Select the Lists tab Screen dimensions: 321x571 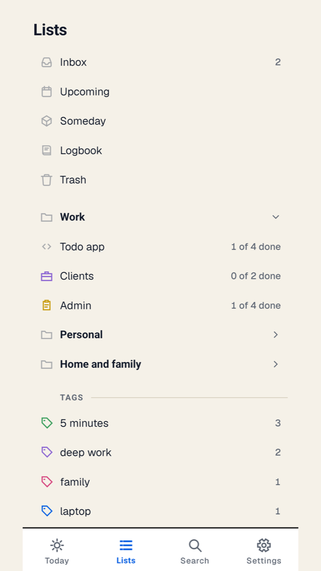coord(126,551)
